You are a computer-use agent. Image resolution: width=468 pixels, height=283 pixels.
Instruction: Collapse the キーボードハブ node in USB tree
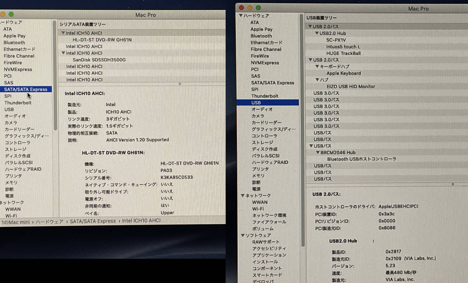pyautogui.click(x=317, y=67)
